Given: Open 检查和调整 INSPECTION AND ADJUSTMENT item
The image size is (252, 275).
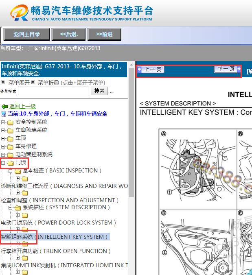Looking at the screenshot, I should coord(60,200).
